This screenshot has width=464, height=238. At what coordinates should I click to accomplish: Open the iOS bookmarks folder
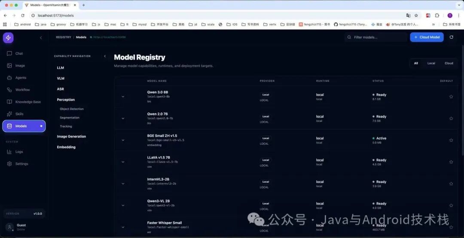232,24
